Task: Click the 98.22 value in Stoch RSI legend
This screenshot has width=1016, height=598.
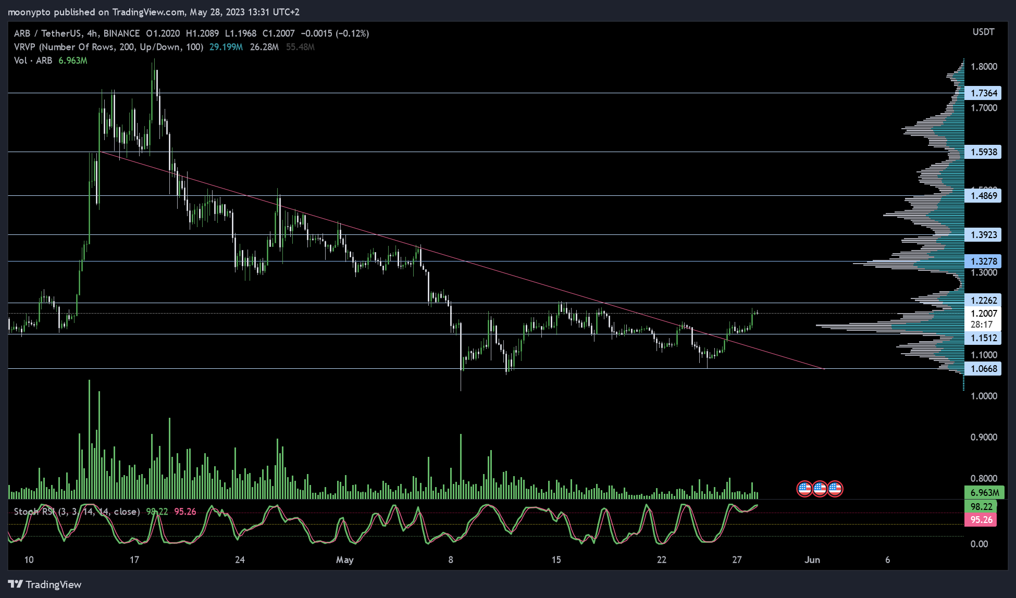Action: coord(157,512)
